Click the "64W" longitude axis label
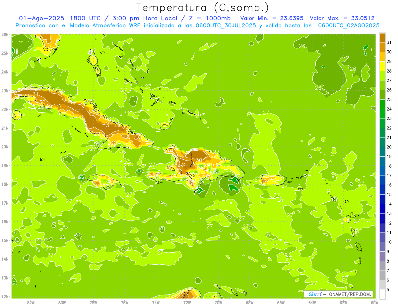This screenshot has height=307, width=398. click(x=312, y=303)
